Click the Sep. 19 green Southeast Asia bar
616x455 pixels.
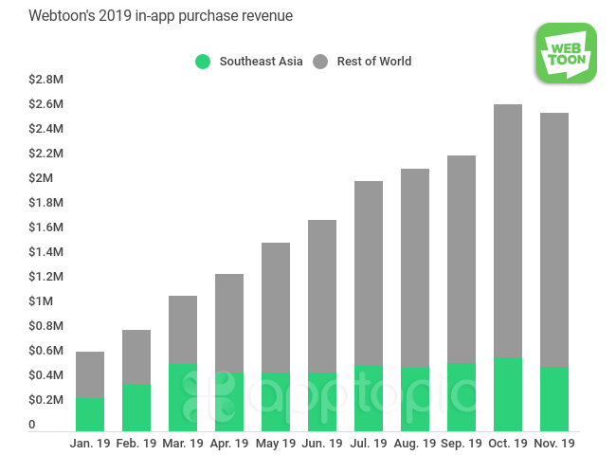(x=462, y=397)
